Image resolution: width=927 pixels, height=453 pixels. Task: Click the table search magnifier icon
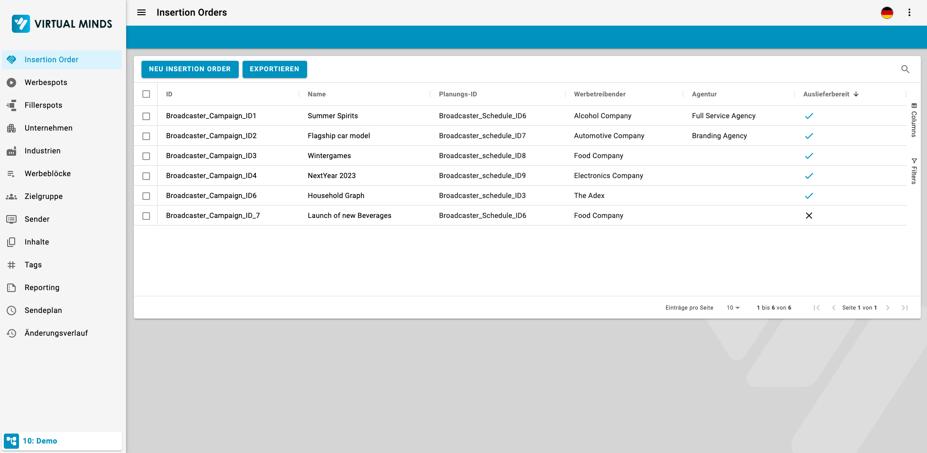905,69
